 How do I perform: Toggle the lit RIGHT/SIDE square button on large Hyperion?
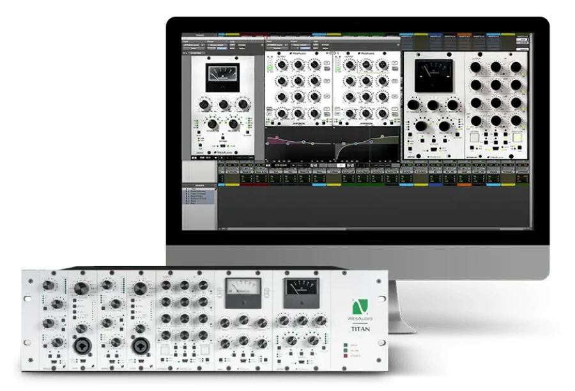(x=517, y=137)
